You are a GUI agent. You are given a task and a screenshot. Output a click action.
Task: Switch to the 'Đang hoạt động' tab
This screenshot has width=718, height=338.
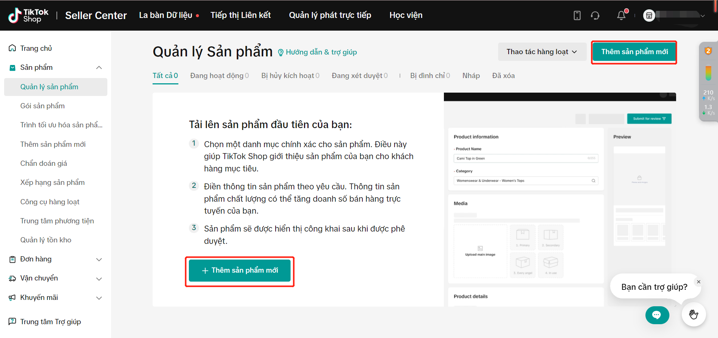(x=219, y=75)
